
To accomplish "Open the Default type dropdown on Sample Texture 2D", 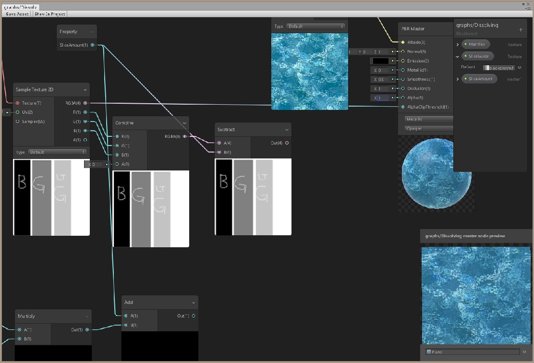I will point(57,152).
